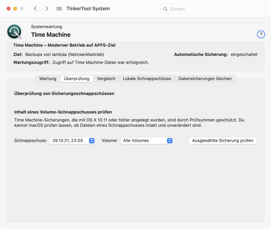Click the Time Machine pane heading
Viewport: 271px width, 229px height.
click(51, 35)
